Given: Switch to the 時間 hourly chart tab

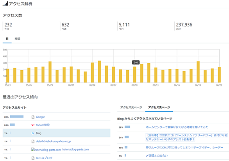Looking at the screenshot, I should (17, 39).
